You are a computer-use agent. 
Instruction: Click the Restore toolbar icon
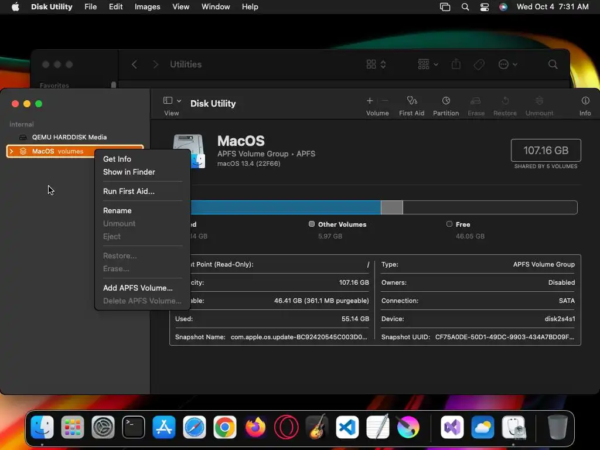(x=505, y=101)
